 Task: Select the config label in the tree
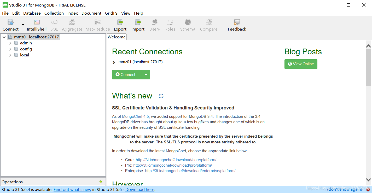coord(26,49)
